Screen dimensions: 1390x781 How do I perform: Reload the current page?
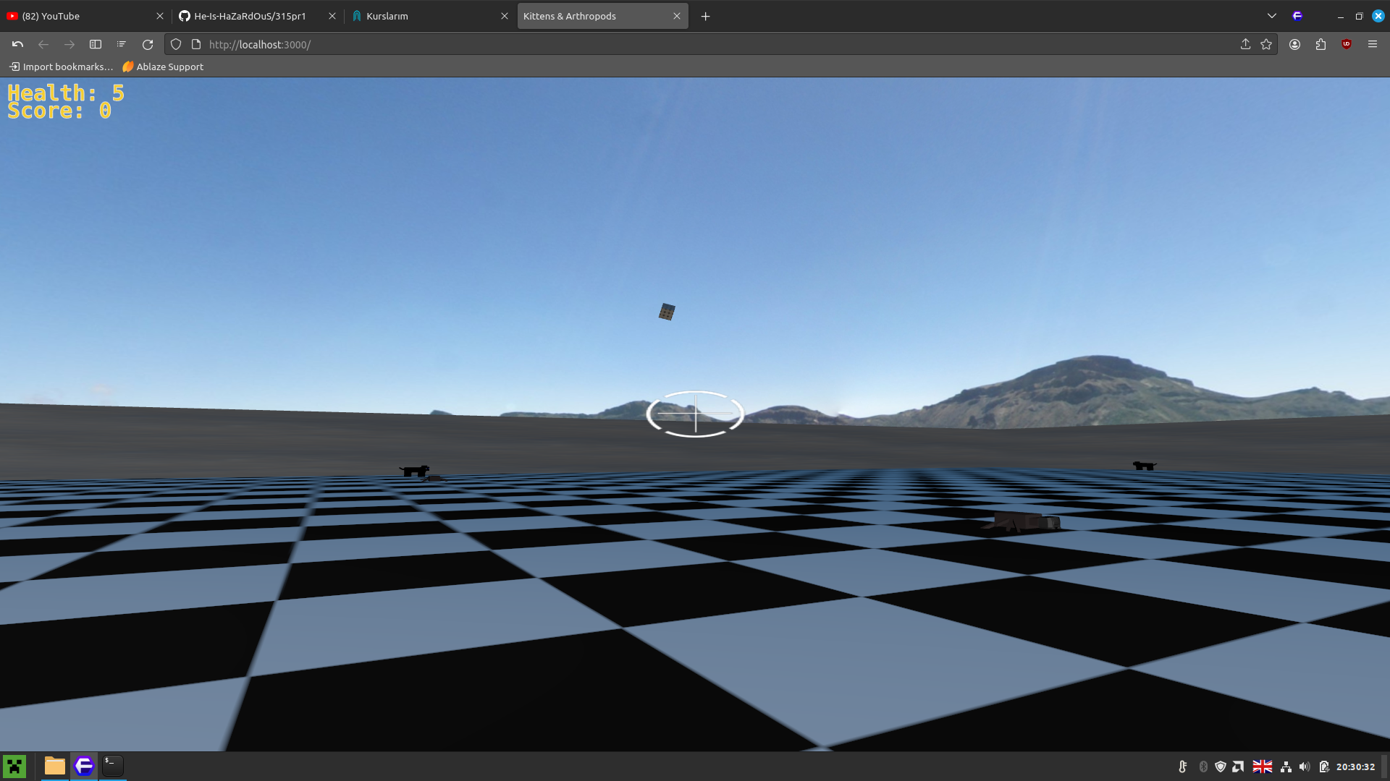point(148,45)
